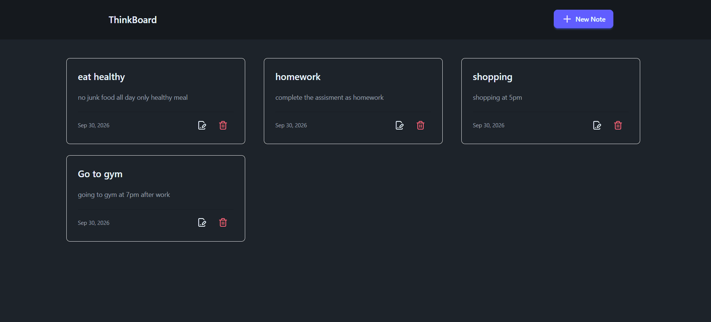The width and height of the screenshot is (711, 322).
Task: Click the plus icon in New Note
Action: [x=567, y=19]
